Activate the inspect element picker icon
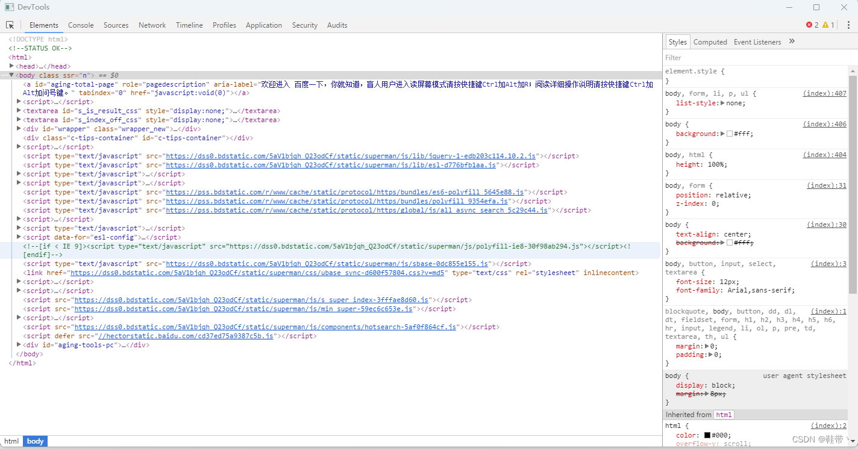This screenshot has width=858, height=449. [10, 25]
